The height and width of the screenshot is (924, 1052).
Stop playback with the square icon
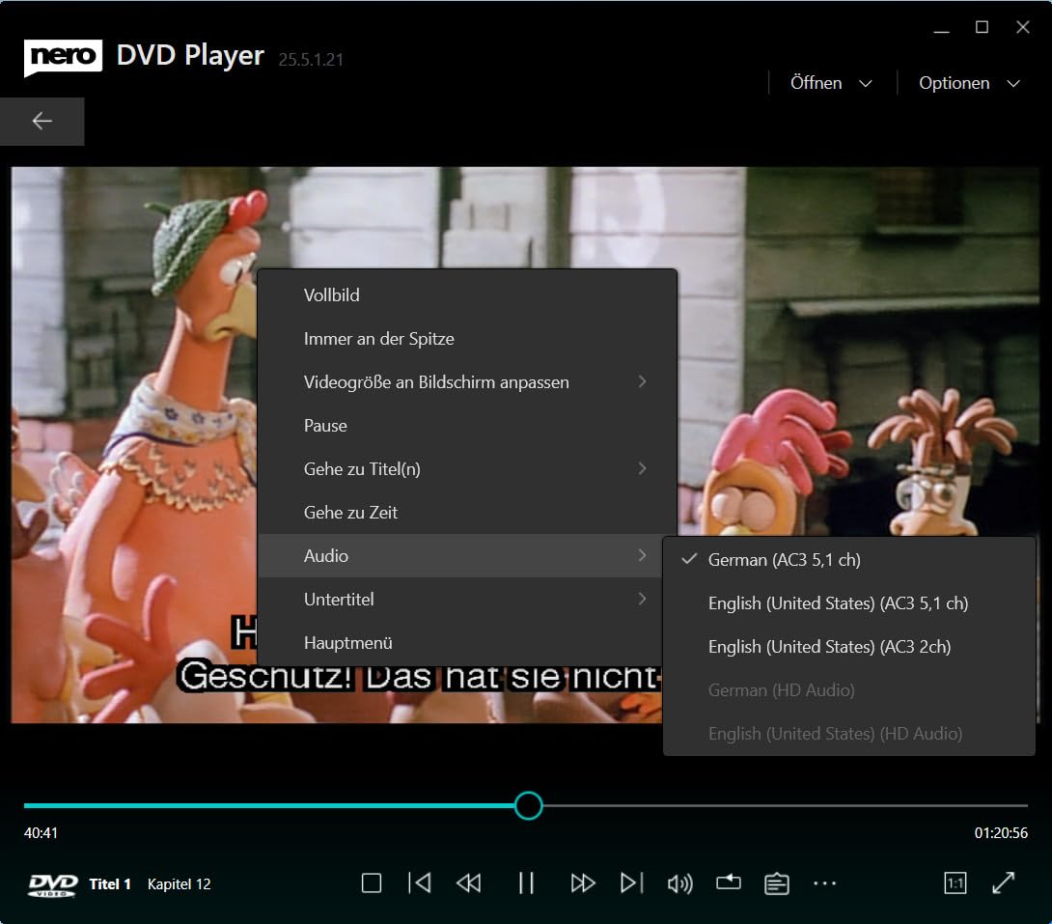point(371,883)
